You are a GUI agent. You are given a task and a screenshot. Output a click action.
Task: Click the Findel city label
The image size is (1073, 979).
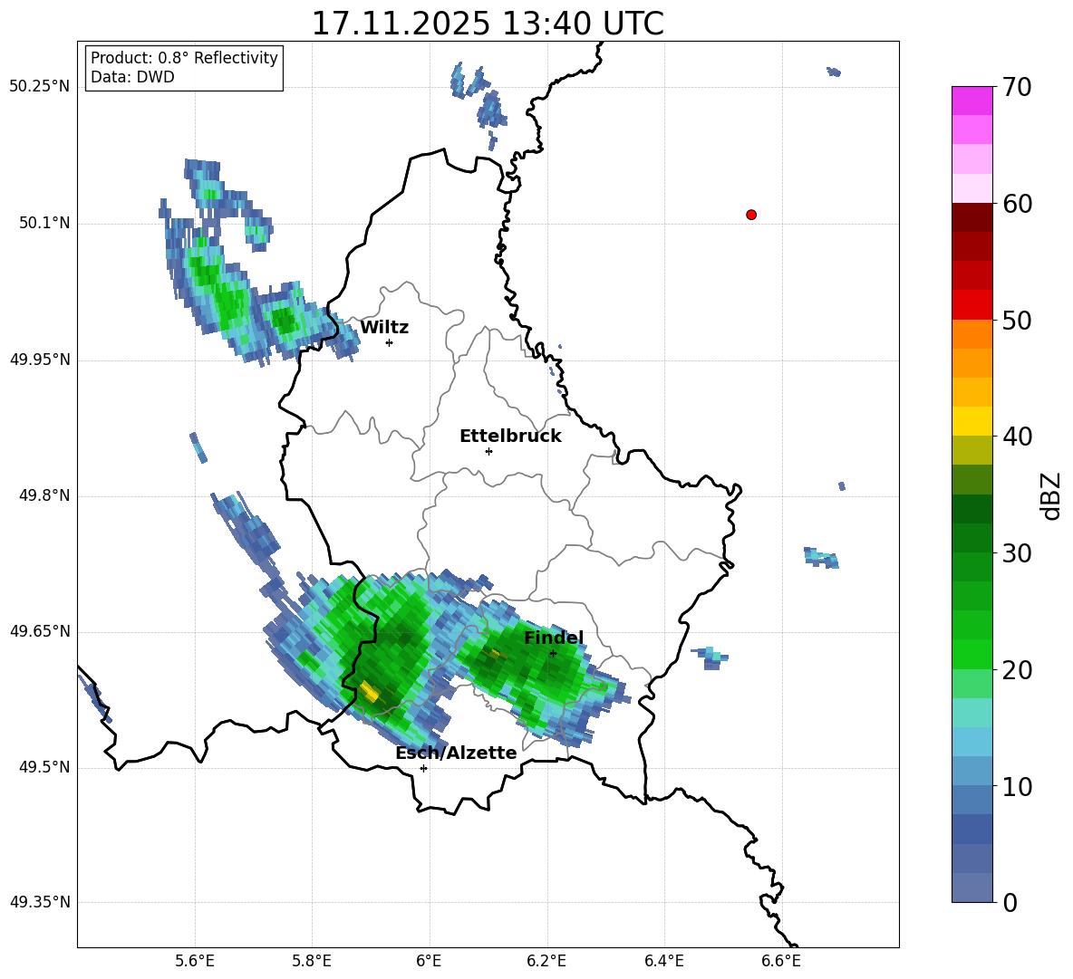(x=554, y=638)
